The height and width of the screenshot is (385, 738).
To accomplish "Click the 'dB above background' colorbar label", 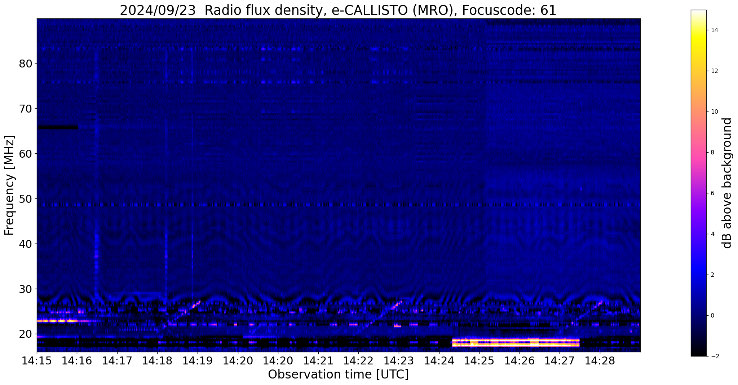I will (727, 183).
